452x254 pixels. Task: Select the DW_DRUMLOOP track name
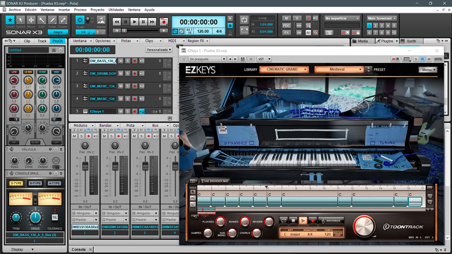103,73
